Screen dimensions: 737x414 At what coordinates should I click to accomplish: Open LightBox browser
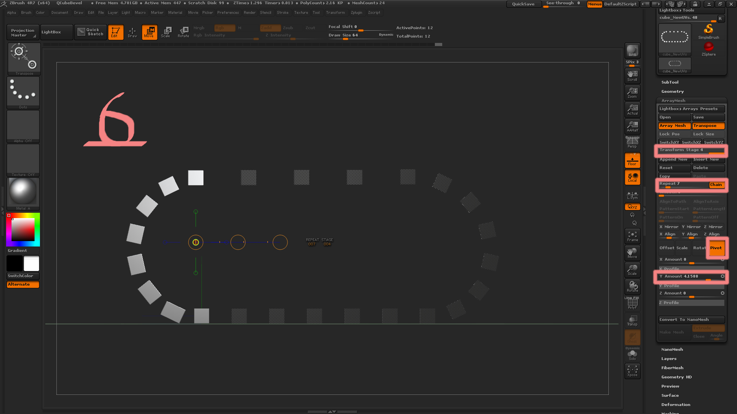click(x=57, y=32)
